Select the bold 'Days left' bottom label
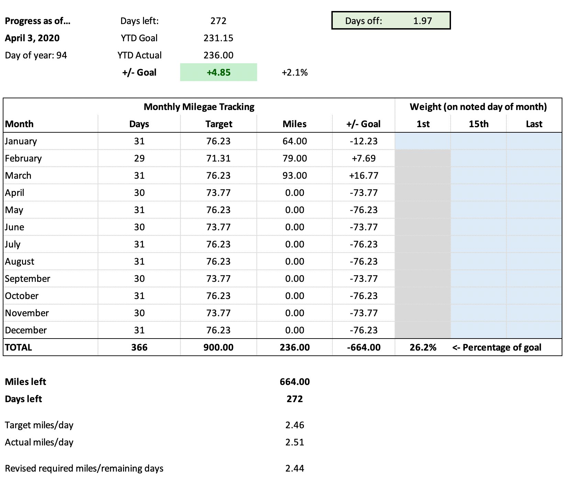 (23, 399)
